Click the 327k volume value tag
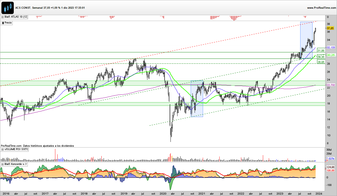This screenshot has width=337, height=196. 331,159
